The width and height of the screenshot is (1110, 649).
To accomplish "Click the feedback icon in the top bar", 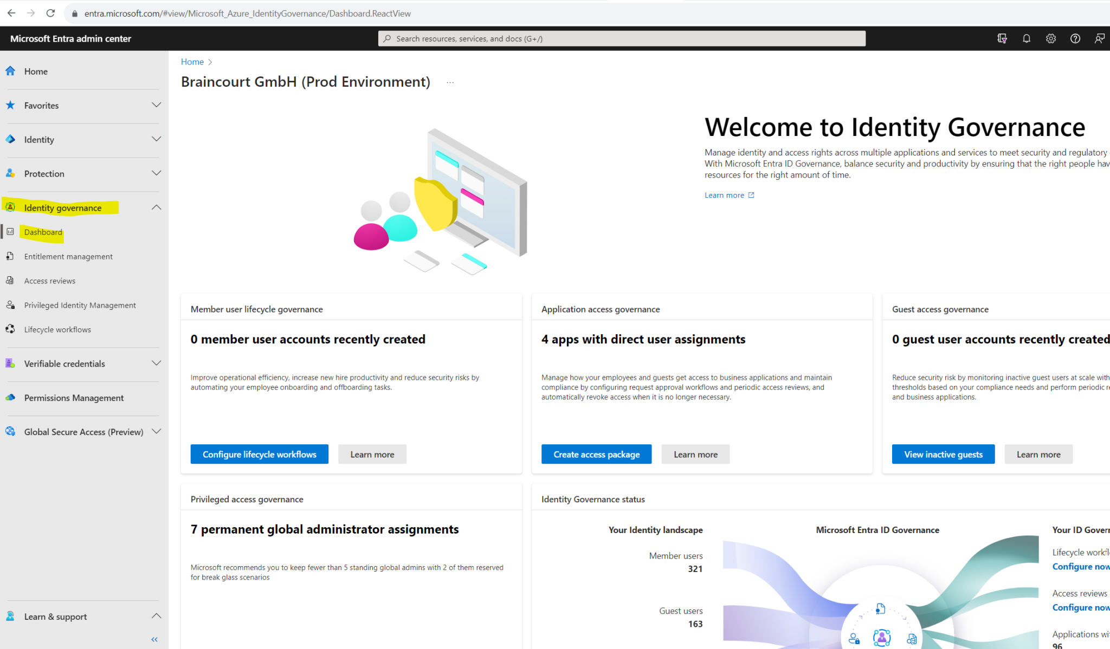I will click(x=1100, y=38).
